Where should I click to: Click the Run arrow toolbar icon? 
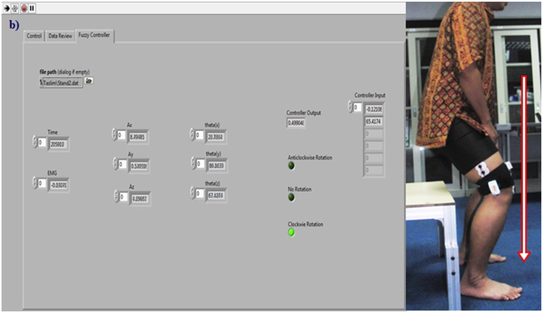(x=7, y=8)
